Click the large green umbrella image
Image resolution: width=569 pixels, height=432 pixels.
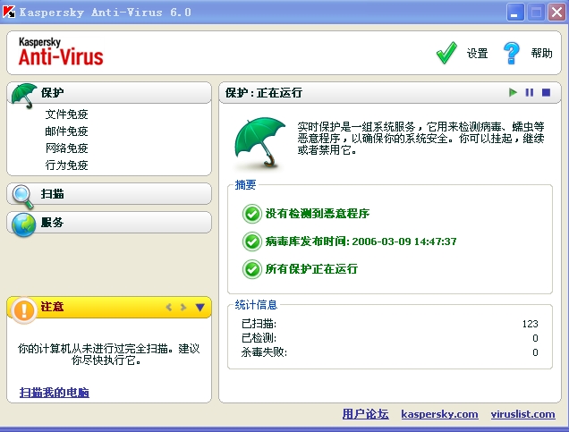pos(260,142)
